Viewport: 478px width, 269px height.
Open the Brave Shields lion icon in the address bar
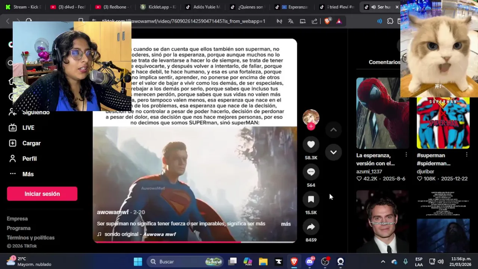(327, 21)
